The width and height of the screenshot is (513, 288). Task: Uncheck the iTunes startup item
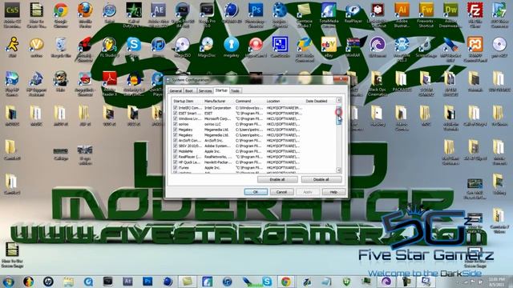(176, 167)
